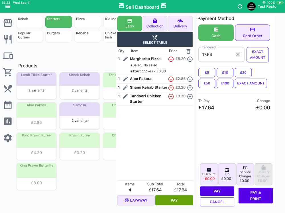This screenshot has width=285, height=213.
Task: Tender a £20 note
Action: pyautogui.click(x=243, y=72)
